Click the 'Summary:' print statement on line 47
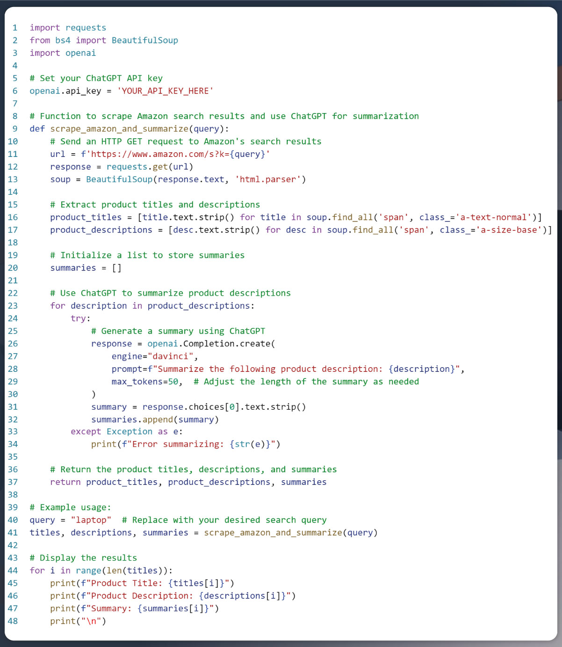The width and height of the screenshot is (562, 647). point(134,607)
